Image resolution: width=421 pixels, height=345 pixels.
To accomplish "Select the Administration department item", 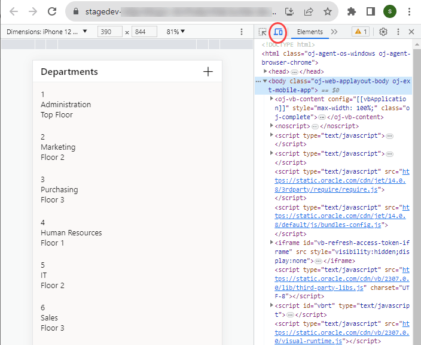I will (127, 105).
